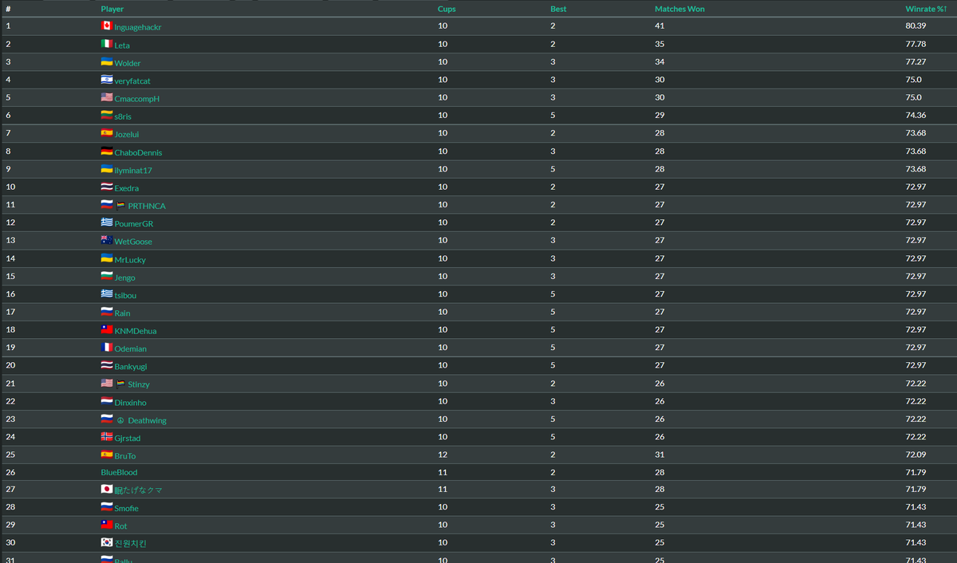Click Ukraine flag beside Wolder
Viewport: 957px width, 563px height.
point(107,61)
